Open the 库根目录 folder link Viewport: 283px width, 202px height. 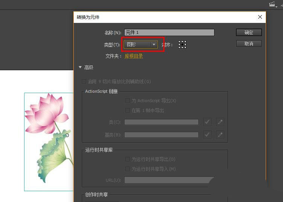pos(134,56)
